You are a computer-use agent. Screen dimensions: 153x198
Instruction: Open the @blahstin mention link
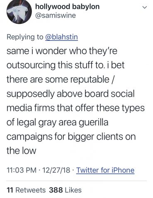click(62, 37)
